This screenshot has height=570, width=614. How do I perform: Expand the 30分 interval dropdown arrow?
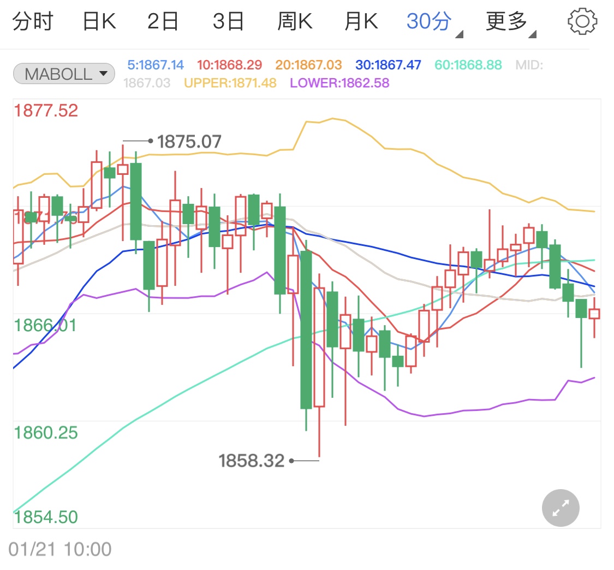click(x=459, y=32)
